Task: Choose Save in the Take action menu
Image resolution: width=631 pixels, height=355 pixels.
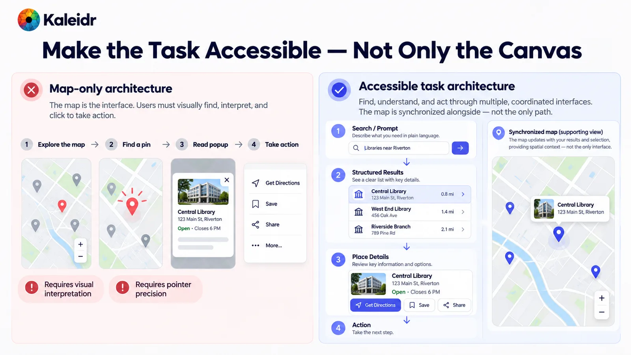Action: click(275, 204)
